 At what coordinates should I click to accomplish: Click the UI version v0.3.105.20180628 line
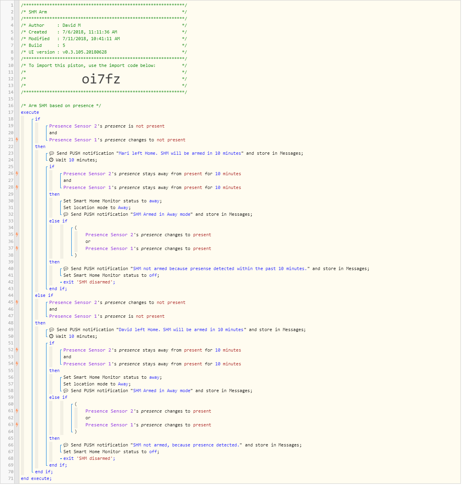click(x=104, y=52)
